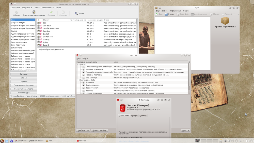Open Распакуј dropdown arrow in Арк
Screen dimensions: 254x143
(234, 14)
